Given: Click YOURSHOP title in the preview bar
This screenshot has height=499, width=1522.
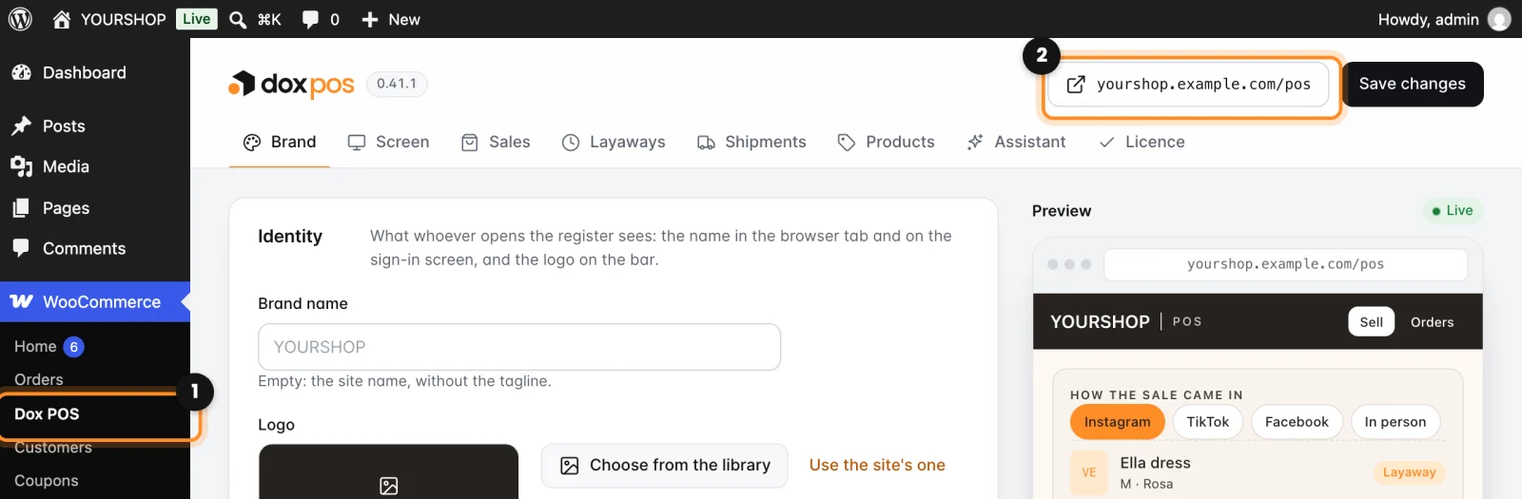Looking at the screenshot, I should pyautogui.click(x=1100, y=321).
